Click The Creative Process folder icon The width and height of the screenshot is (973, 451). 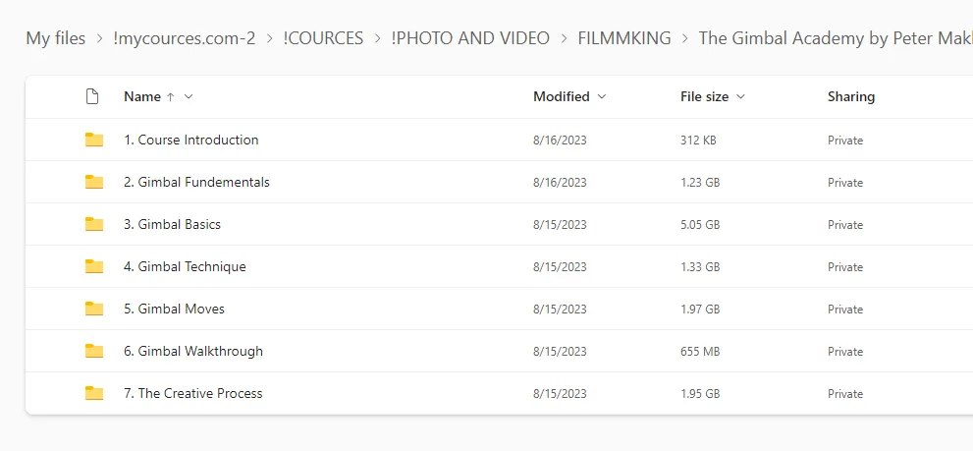pos(94,393)
